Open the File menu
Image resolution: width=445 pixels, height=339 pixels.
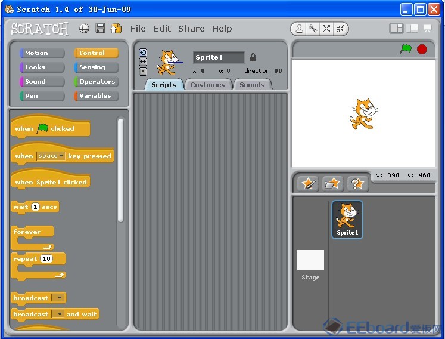pos(138,29)
